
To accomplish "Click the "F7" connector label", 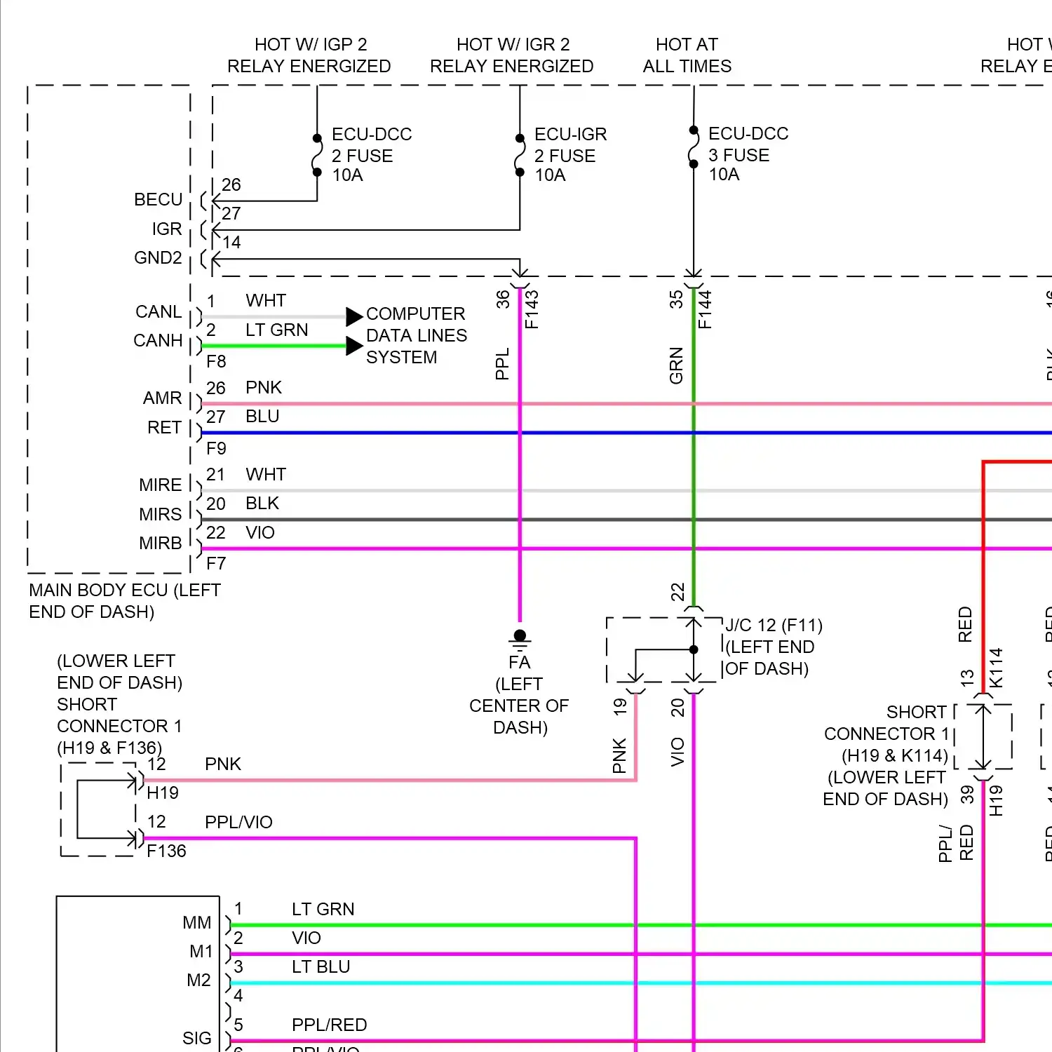I will point(216,564).
